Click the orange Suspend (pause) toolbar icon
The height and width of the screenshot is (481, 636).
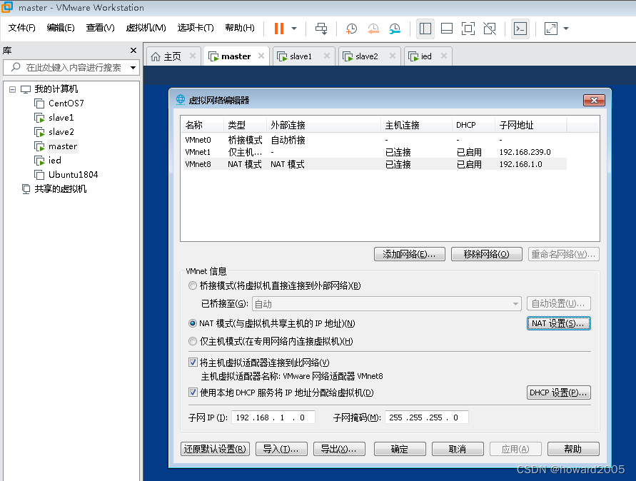278,29
